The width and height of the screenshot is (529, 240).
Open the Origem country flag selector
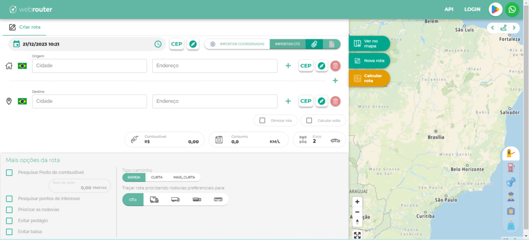click(x=22, y=66)
